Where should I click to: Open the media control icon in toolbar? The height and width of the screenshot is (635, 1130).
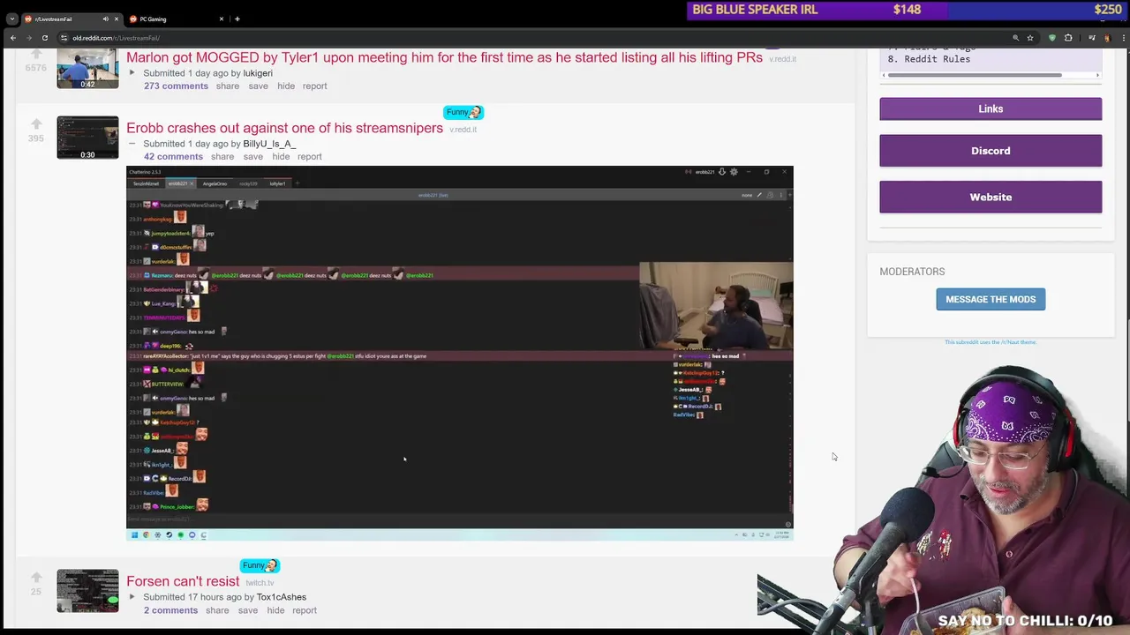[x=1092, y=38]
